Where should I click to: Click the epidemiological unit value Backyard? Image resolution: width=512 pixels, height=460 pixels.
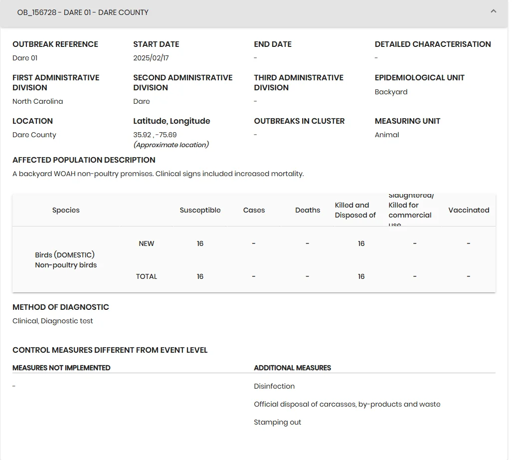pos(391,92)
